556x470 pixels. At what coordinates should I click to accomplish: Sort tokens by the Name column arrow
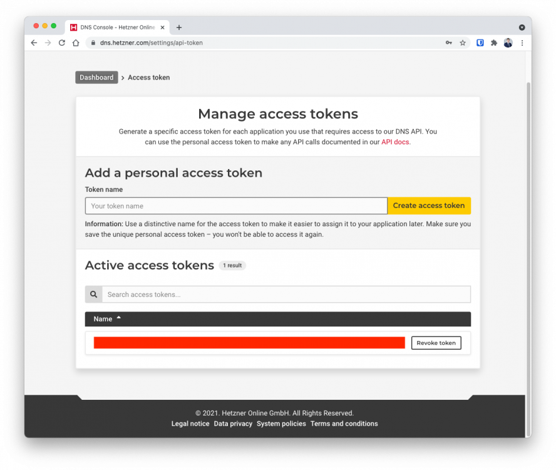pos(119,318)
